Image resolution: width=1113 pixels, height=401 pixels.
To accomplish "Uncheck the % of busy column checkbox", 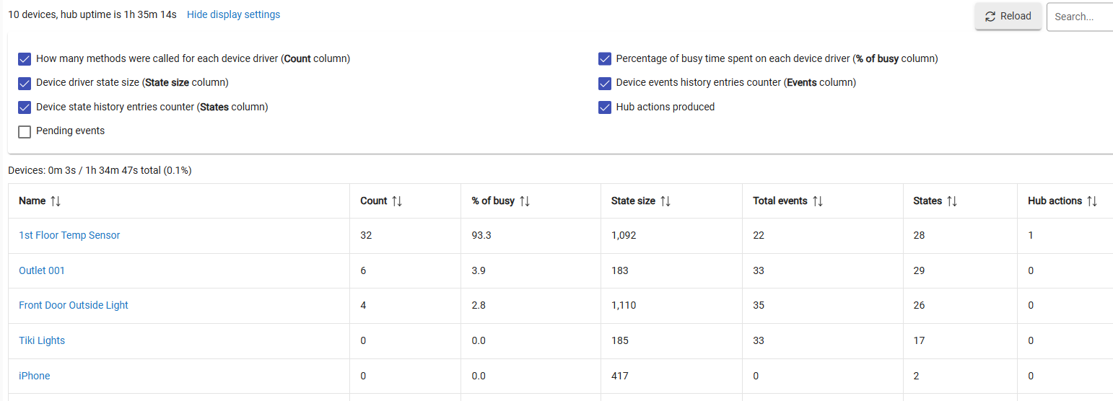I will [605, 59].
